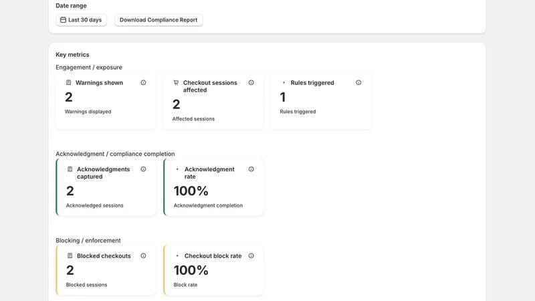Screen dimensions: 535x301
Task: Click the Engagement / exposure section label
Action: point(89,68)
